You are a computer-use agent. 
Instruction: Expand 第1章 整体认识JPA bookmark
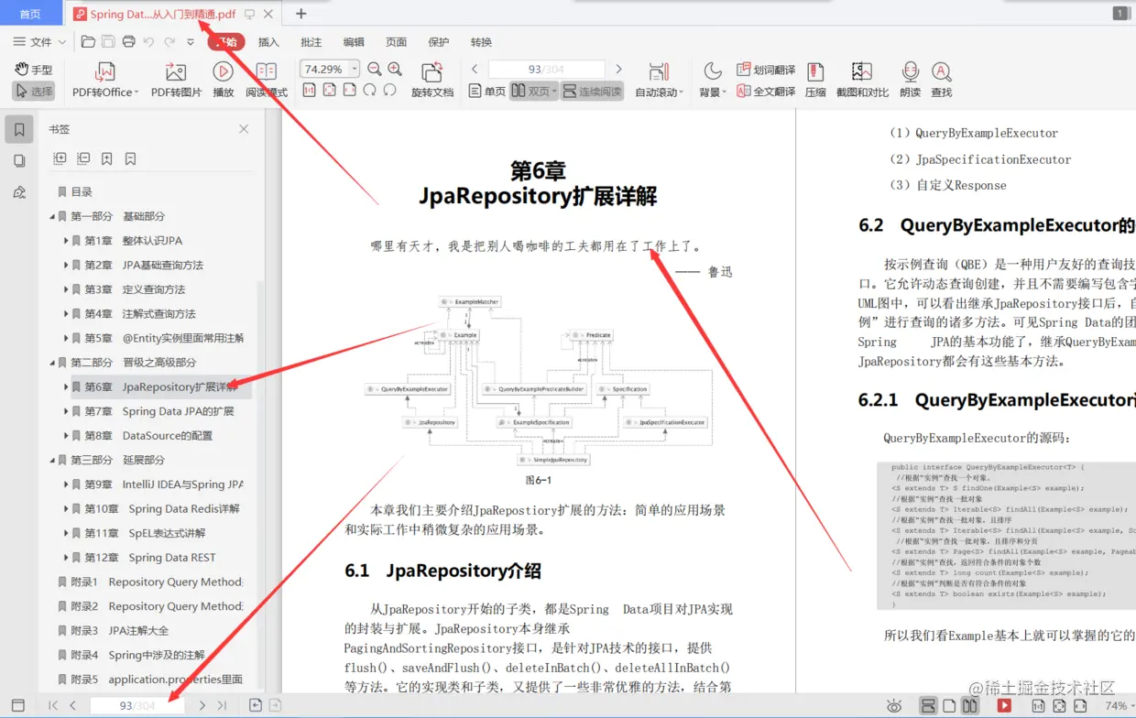(x=67, y=241)
